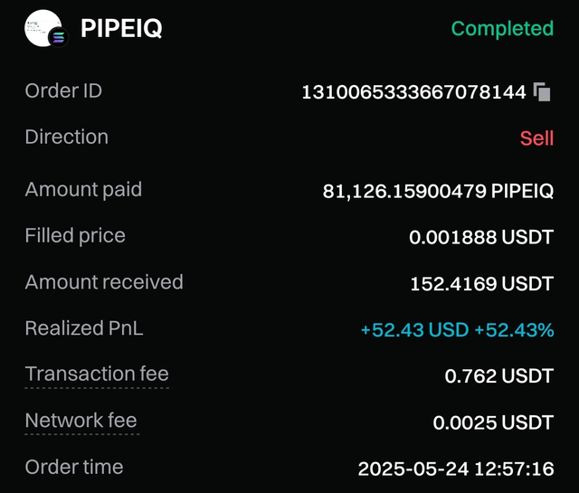Select the 0.762 USDT transaction fee value
This screenshot has height=493, width=579.
click(498, 376)
